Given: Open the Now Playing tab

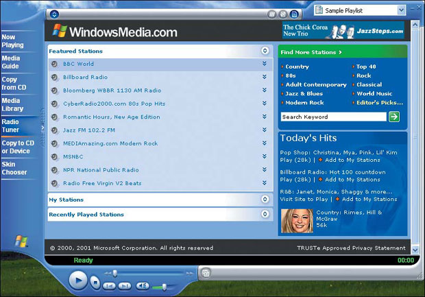Looking at the screenshot, I should (13, 41).
